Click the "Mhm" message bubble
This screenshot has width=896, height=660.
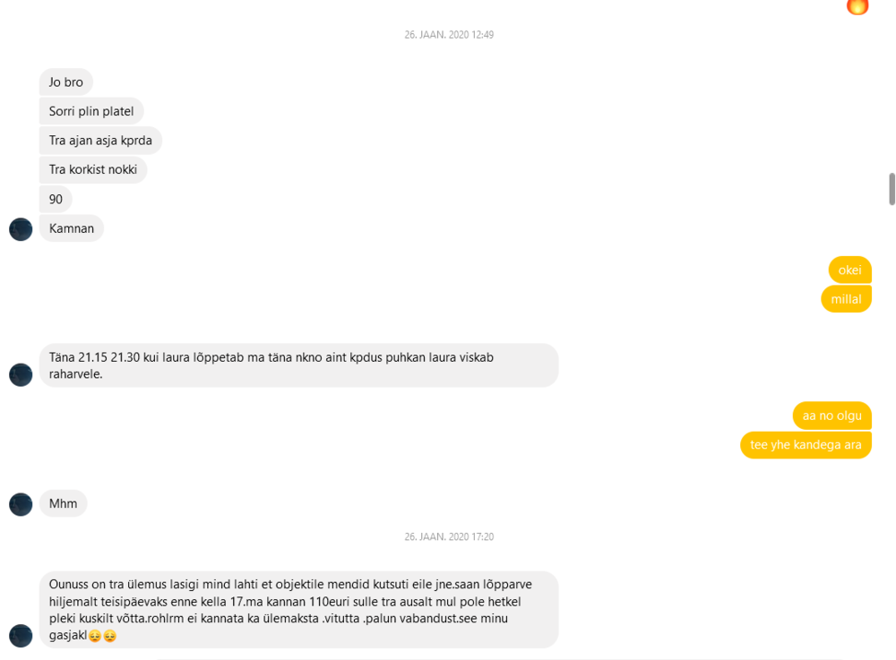pos(63,503)
